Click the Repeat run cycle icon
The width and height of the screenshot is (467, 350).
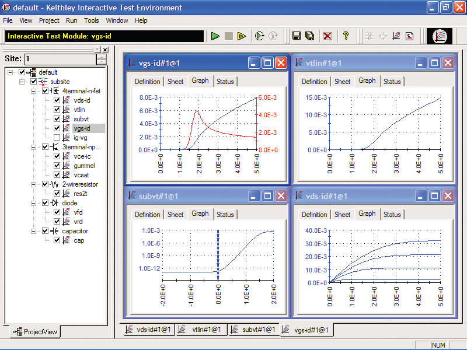(259, 36)
